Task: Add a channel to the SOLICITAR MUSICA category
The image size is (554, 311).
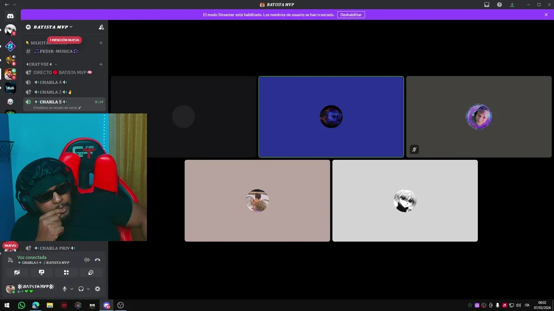Action: pos(101,43)
